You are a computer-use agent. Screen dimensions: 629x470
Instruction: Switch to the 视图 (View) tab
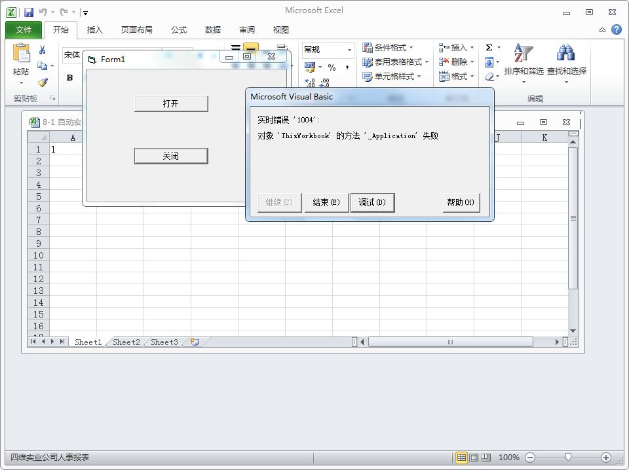pos(281,30)
